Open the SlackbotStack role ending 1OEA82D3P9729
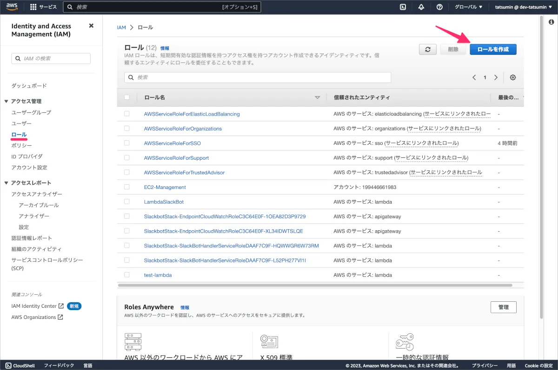Viewport: 558px width, 370px height. [x=225, y=216]
